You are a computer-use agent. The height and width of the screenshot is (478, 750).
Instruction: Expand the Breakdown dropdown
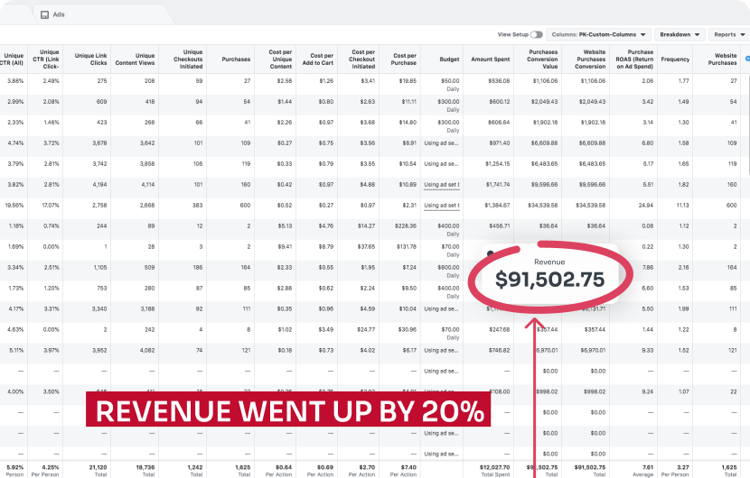click(x=680, y=34)
